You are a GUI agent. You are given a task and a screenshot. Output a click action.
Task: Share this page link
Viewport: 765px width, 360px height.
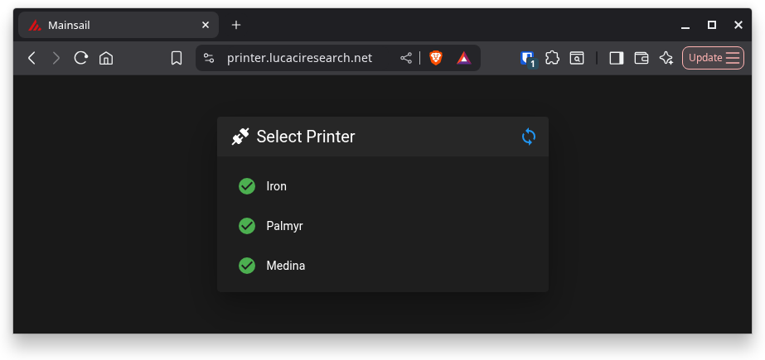406,59
